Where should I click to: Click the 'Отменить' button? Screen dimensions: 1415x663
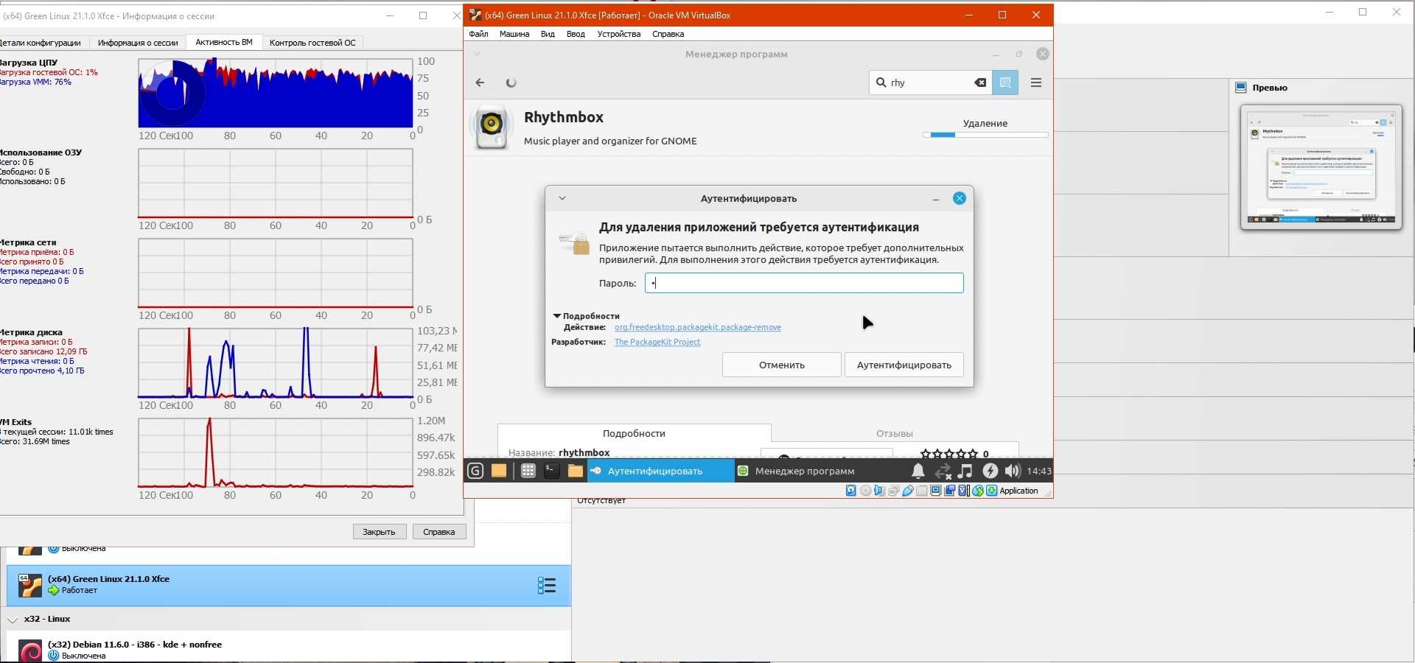(782, 365)
